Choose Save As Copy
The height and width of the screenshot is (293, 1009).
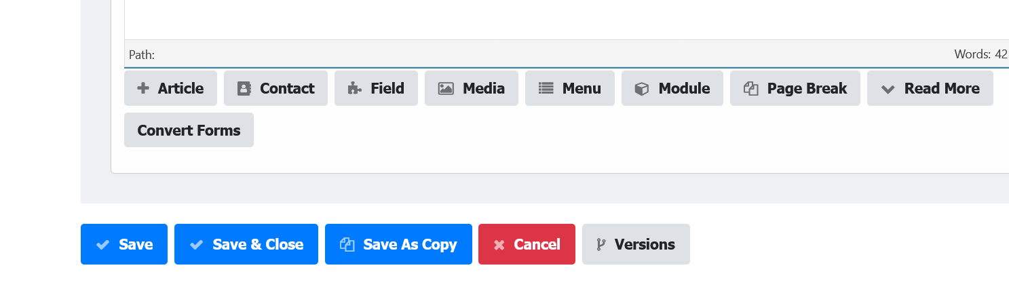coord(398,244)
